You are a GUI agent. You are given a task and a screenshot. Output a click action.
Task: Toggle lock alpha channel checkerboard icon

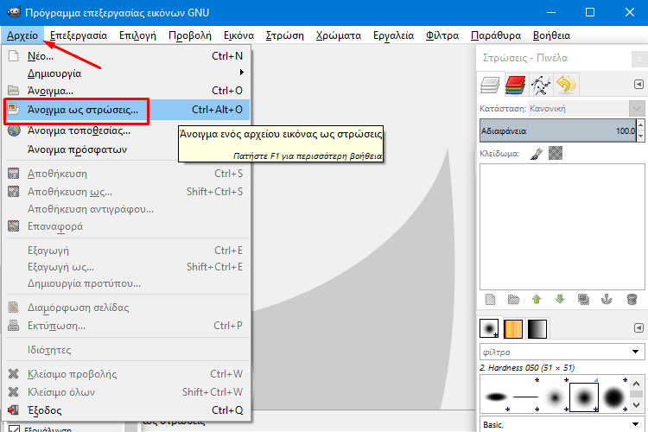tap(556, 154)
